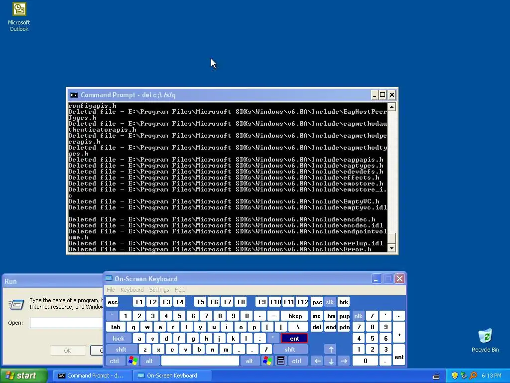The image size is (510, 383).
Task: Click the F12 key
Action: tap(302, 302)
